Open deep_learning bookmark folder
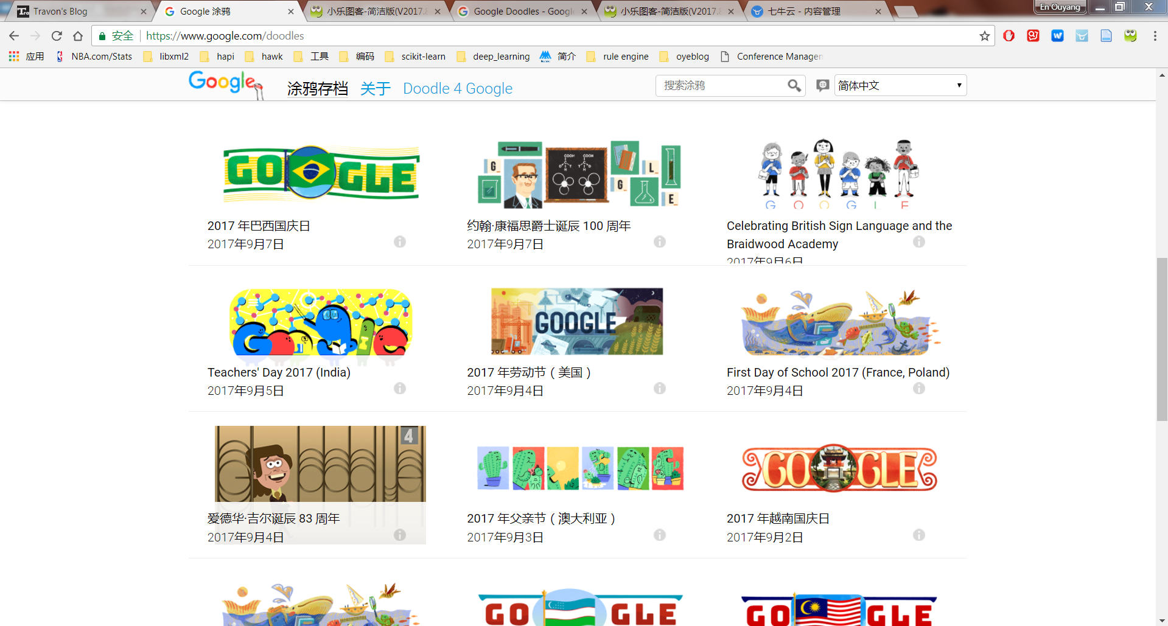 tap(493, 57)
